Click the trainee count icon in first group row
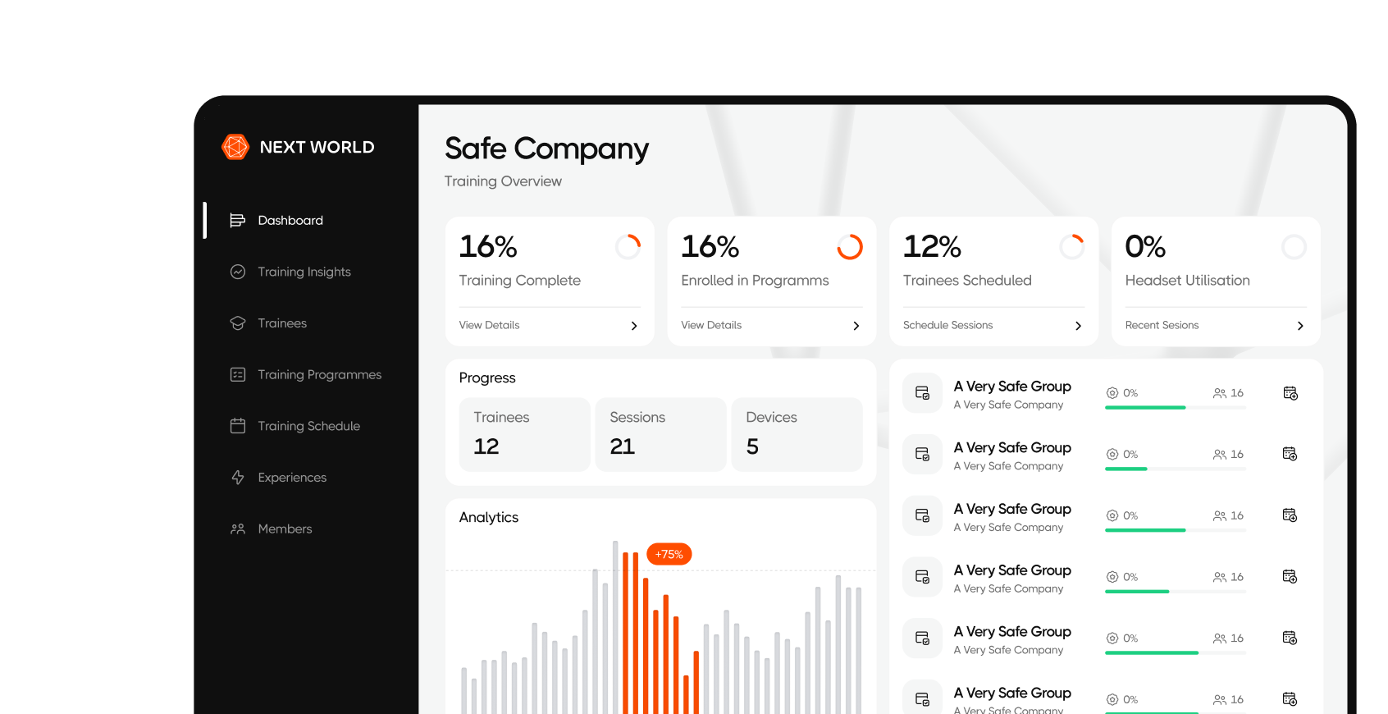Viewport: 1388px width, 714px height. point(1220,393)
